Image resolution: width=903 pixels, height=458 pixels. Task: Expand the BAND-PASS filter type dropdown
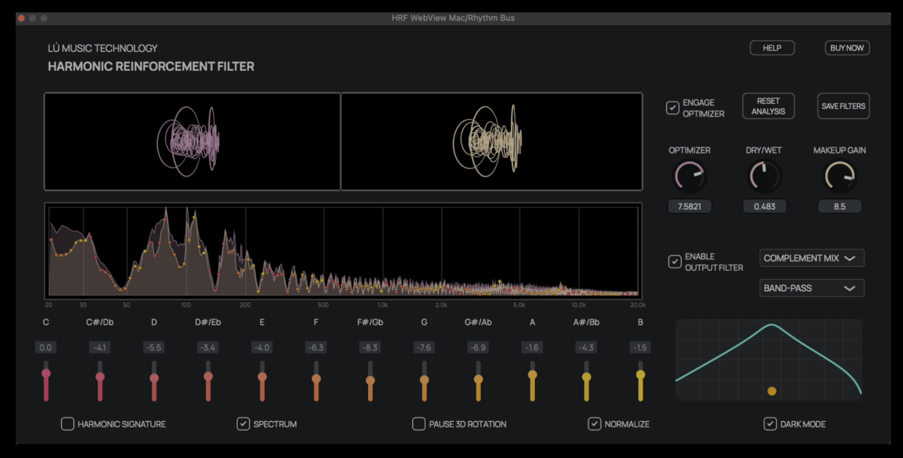(x=812, y=288)
